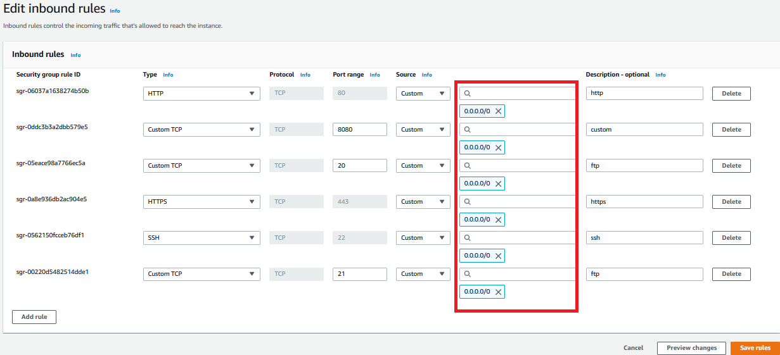Open Type dropdown for the SSH rule
The image size is (780, 355).
point(201,238)
